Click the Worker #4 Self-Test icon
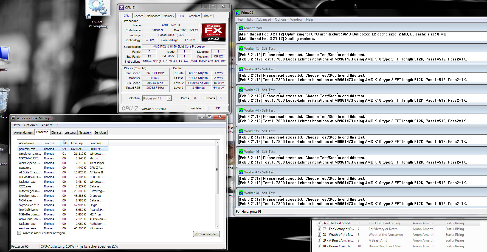The height and width of the screenshot is (252, 487). pyautogui.click(x=241, y=110)
